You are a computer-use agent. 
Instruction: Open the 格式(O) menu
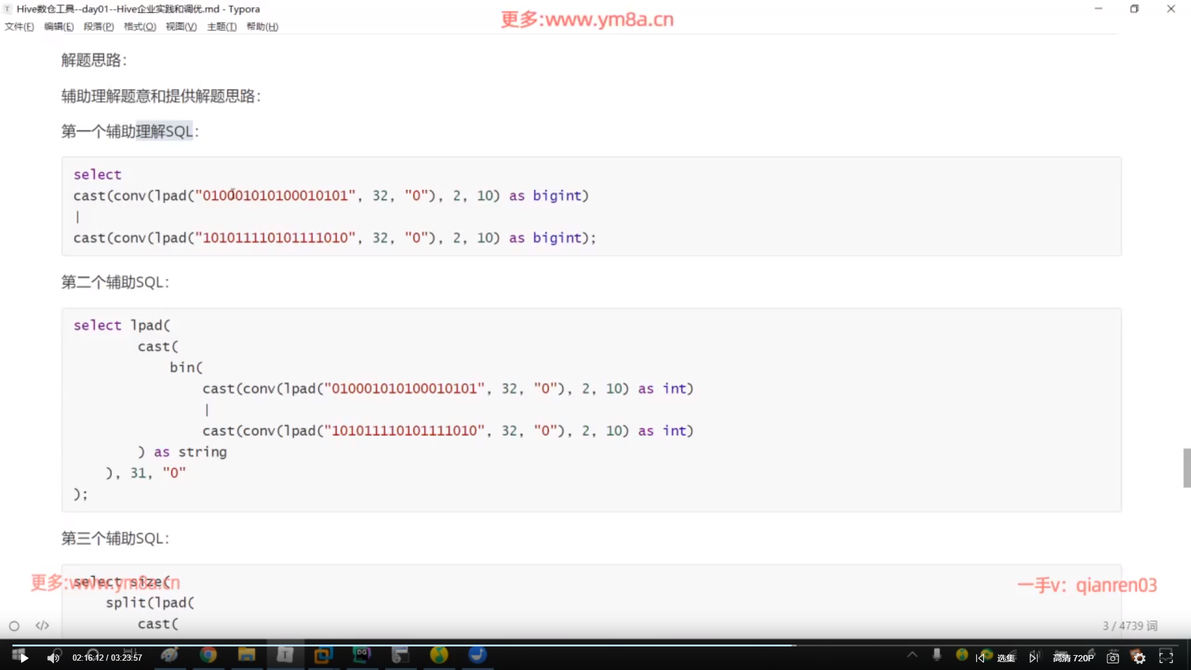click(x=140, y=27)
